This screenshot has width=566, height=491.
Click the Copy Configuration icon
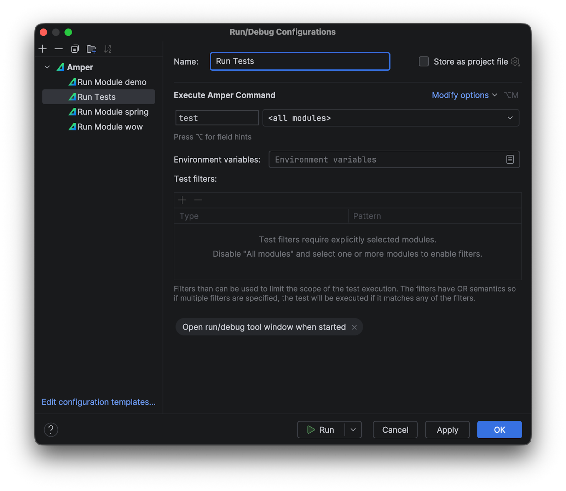pyautogui.click(x=75, y=49)
